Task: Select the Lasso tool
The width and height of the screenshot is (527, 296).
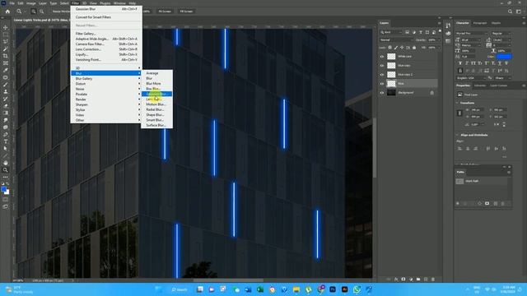Action: click(x=6, y=42)
